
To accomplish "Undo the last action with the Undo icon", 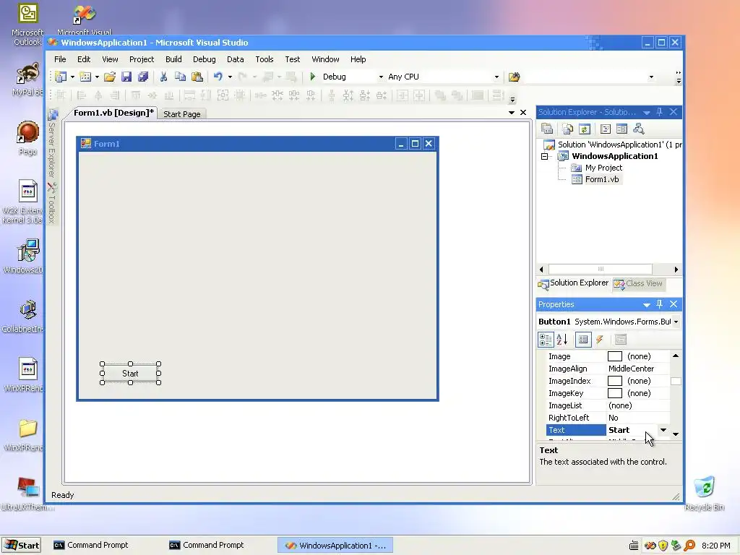I will (218, 77).
